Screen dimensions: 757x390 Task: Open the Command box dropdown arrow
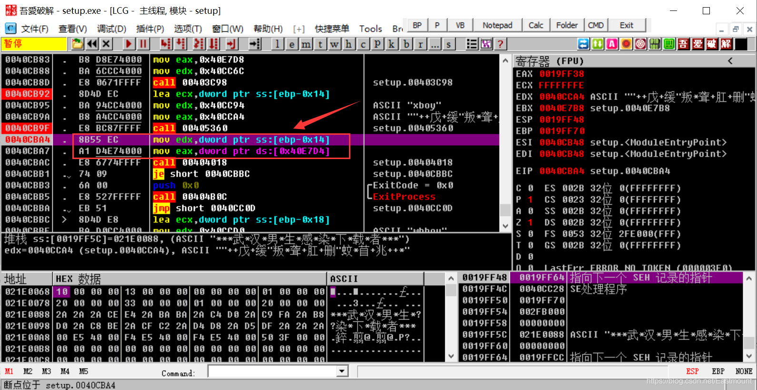[x=342, y=371]
